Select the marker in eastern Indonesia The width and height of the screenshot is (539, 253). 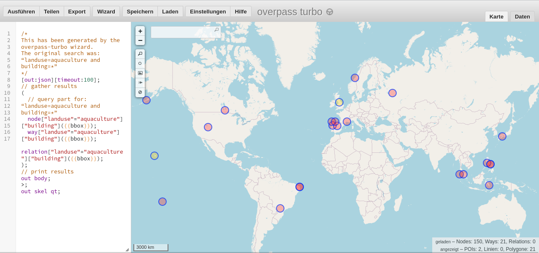pos(489,185)
